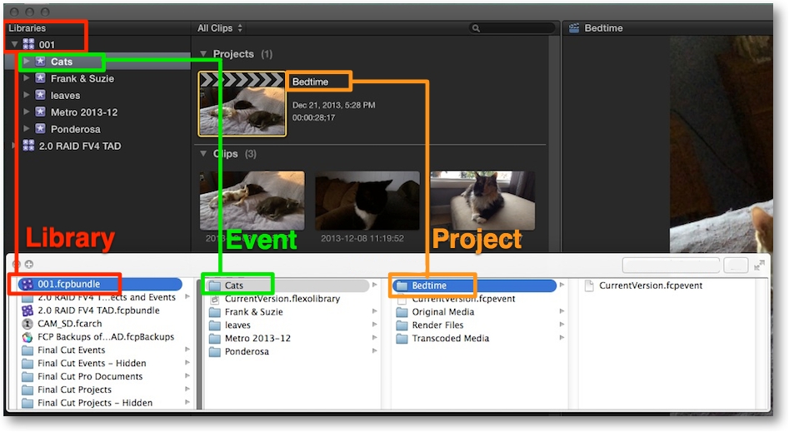Click the Final Cut Events – Hidden folder
Screen dimensions: 789x432
pyautogui.click(x=92, y=363)
